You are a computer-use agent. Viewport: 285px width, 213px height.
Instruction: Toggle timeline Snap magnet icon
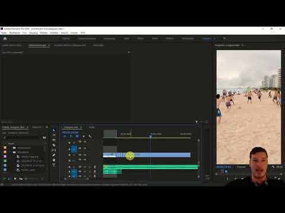click(71, 136)
